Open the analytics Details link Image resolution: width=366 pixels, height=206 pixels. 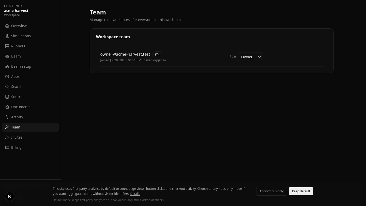pyautogui.click(x=135, y=194)
